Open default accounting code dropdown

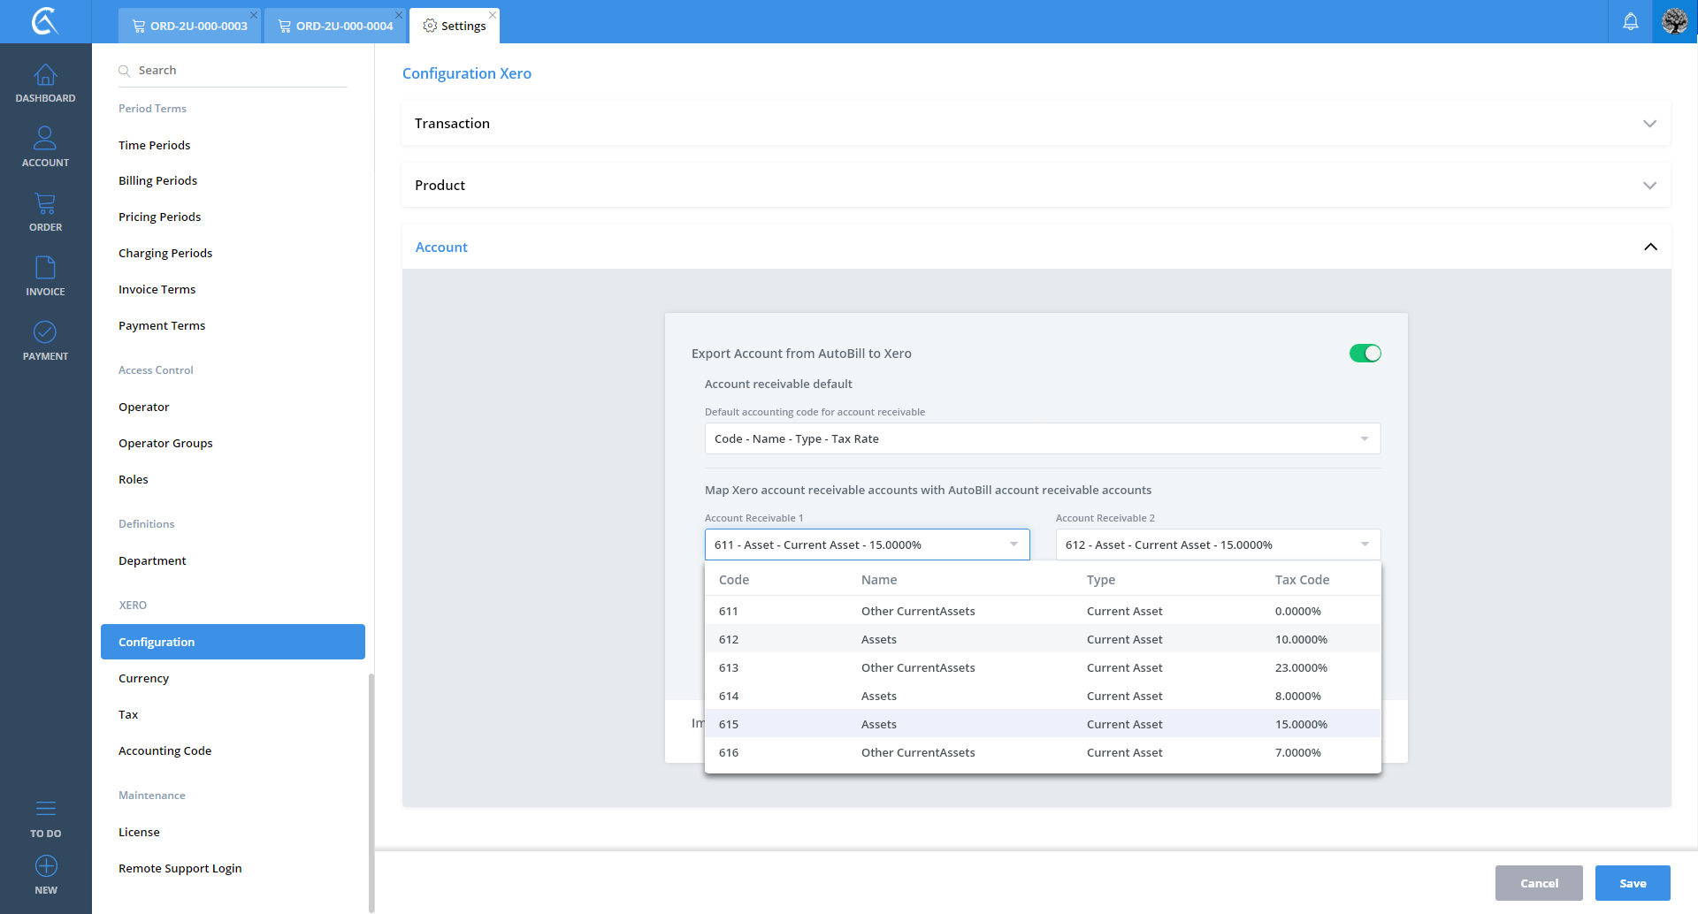click(x=1042, y=439)
